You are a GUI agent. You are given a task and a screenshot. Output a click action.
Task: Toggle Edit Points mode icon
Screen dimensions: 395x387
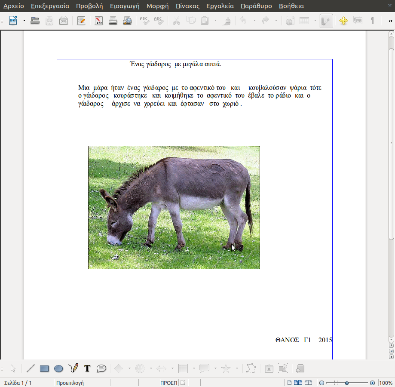(x=251, y=369)
